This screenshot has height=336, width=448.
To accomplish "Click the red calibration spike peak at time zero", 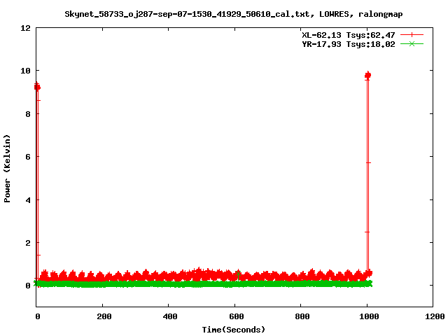I will (x=37, y=87).
